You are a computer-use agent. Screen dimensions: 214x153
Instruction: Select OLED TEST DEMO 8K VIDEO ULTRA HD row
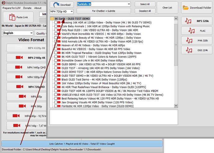pos(107,76)
